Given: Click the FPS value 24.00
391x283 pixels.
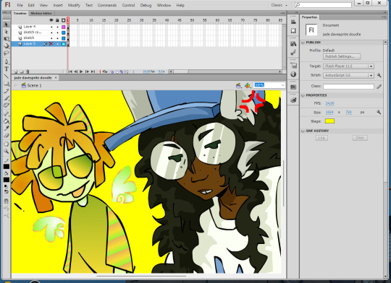Looking at the screenshot, I should tap(330, 103).
